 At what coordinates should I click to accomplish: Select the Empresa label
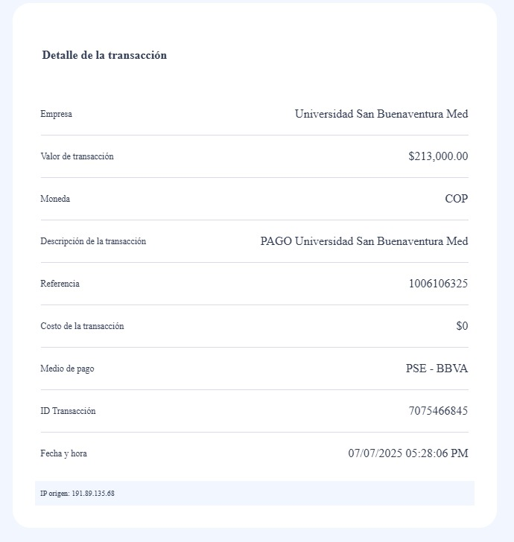[57, 114]
